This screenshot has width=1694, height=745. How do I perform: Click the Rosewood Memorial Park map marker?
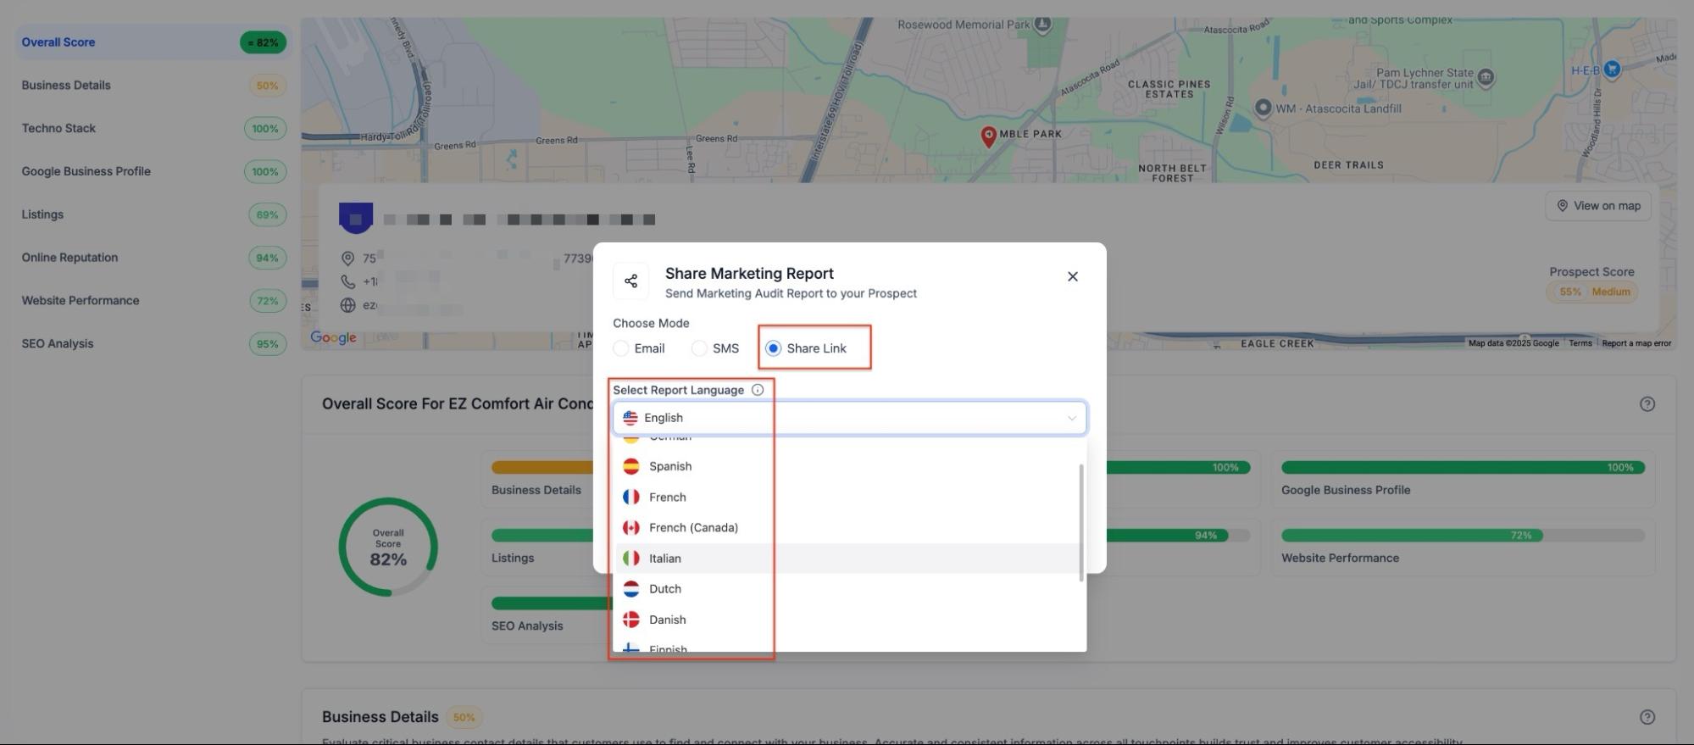click(1043, 25)
